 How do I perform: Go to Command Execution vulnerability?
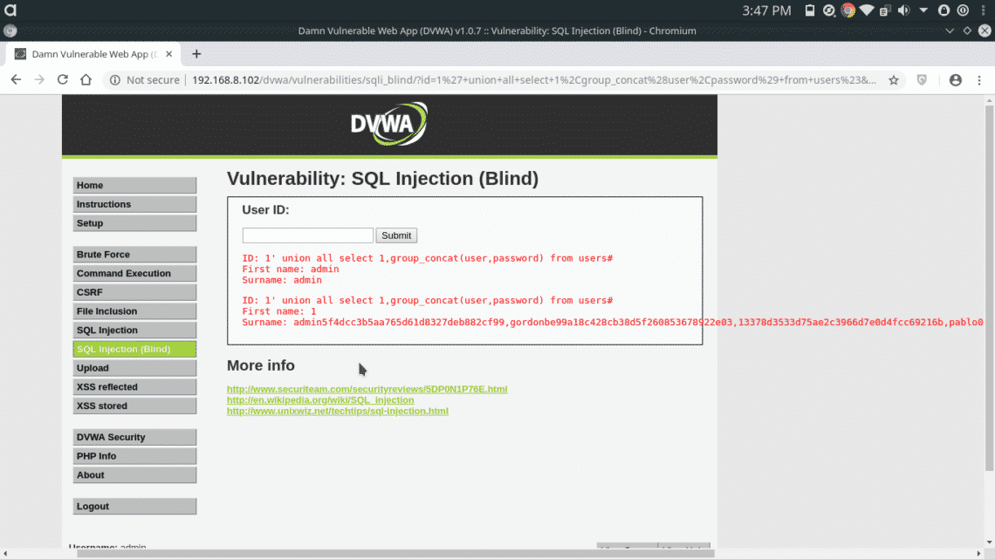(134, 273)
